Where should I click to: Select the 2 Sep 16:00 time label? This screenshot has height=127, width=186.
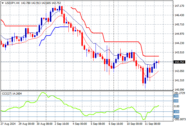[61, 124]
